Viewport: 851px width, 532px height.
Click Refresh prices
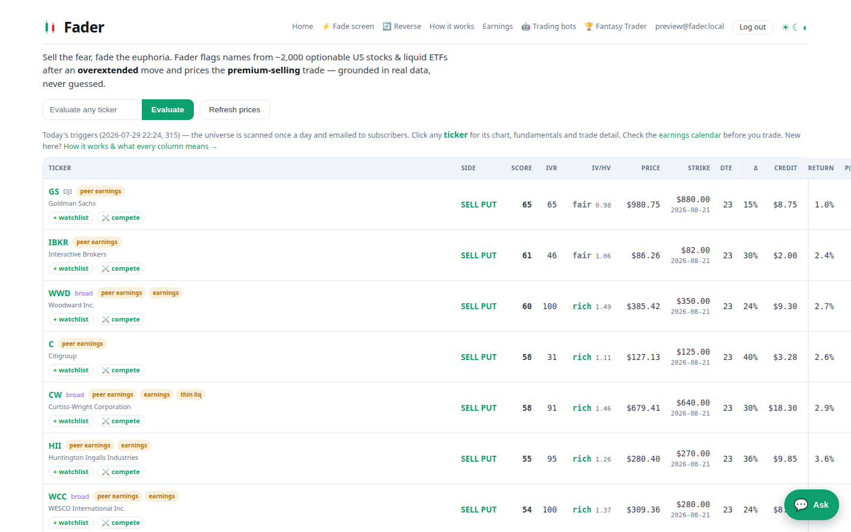point(235,110)
